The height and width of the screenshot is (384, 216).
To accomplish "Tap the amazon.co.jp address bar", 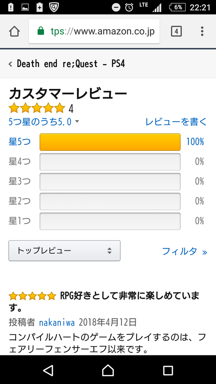I will [x=94, y=32].
